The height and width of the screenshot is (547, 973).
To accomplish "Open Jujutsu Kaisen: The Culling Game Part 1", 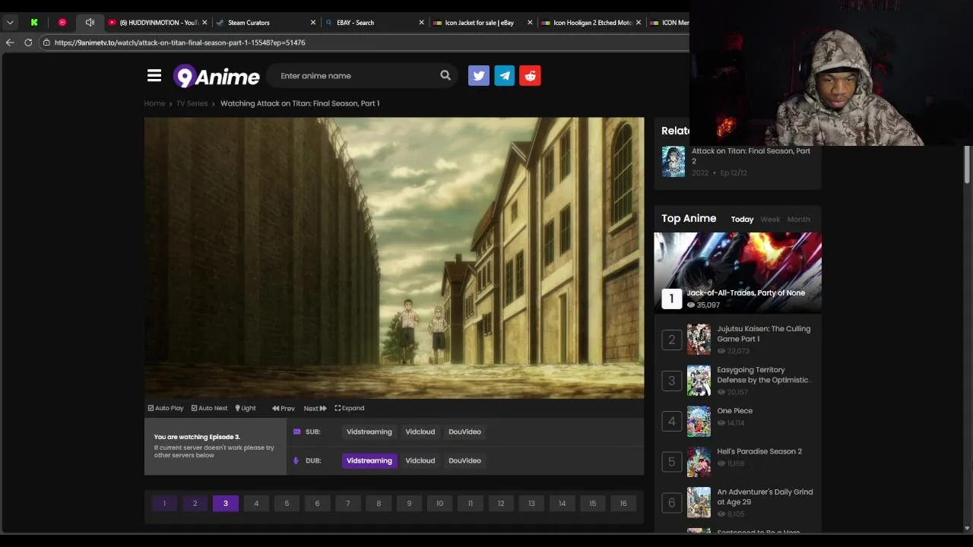I will point(764,334).
